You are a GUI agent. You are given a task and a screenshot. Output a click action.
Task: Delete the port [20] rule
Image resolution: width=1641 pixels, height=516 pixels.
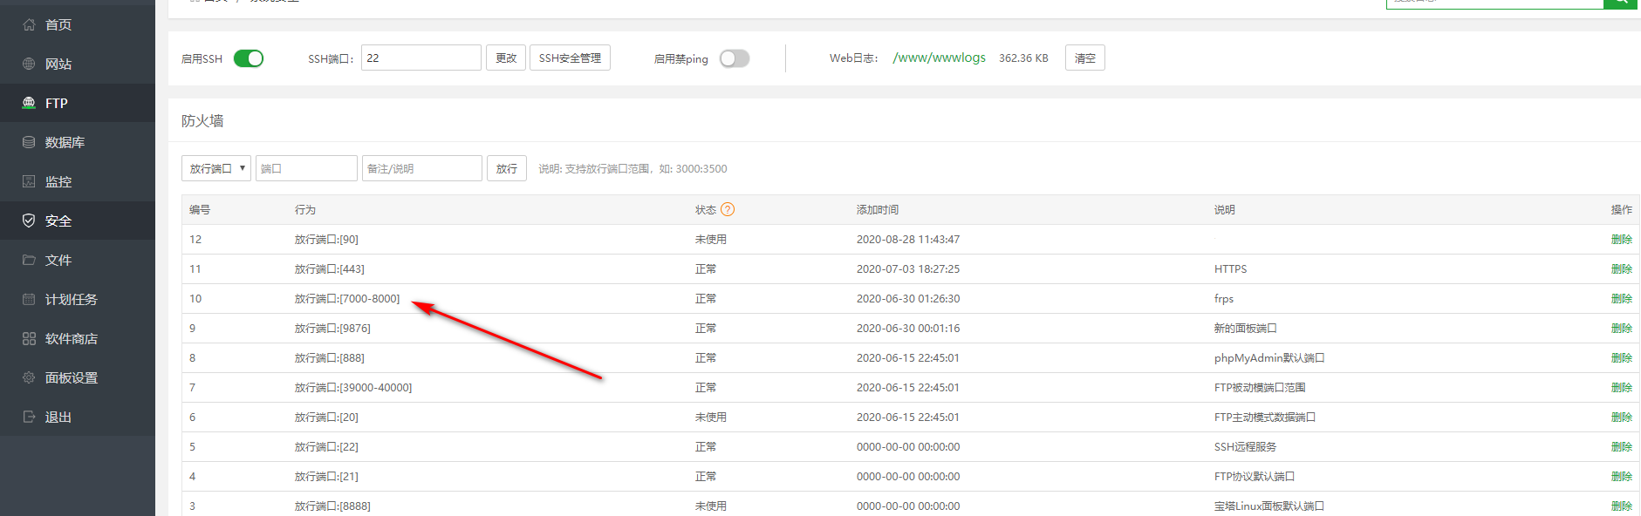click(1622, 417)
